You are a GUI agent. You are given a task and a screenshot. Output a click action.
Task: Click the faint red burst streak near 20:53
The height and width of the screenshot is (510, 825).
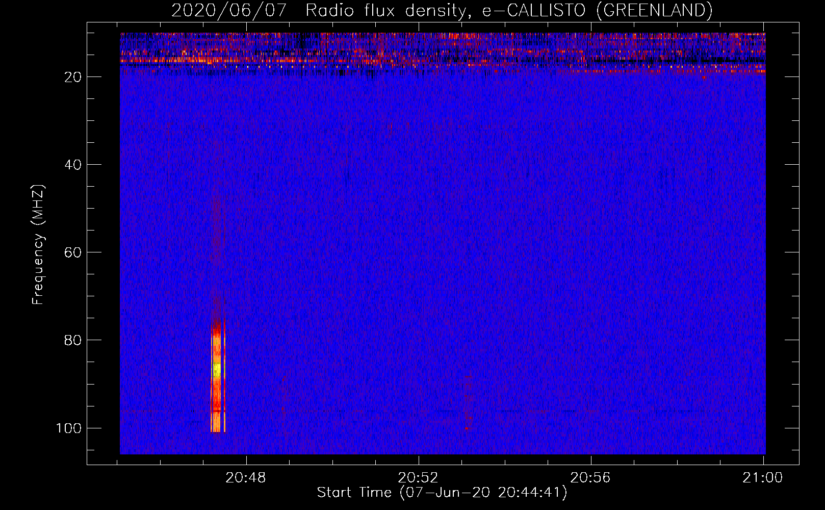tap(468, 403)
